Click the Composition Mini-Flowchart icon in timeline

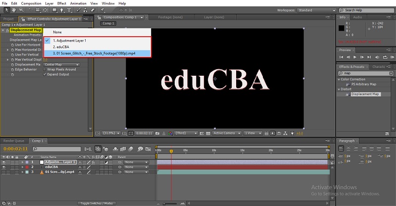(88, 149)
